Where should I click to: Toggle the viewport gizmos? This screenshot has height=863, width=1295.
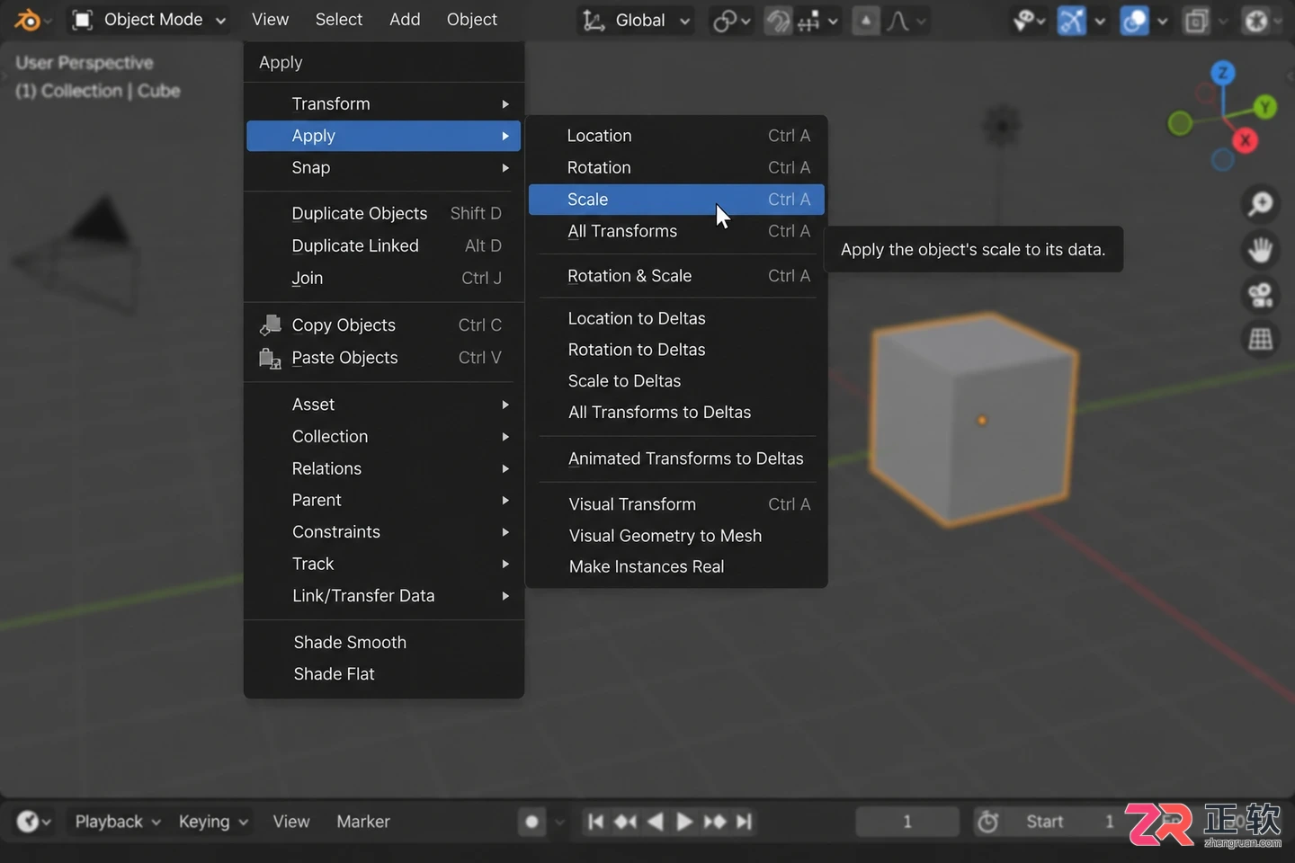click(x=1071, y=20)
